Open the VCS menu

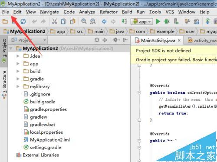coord(170,12)
